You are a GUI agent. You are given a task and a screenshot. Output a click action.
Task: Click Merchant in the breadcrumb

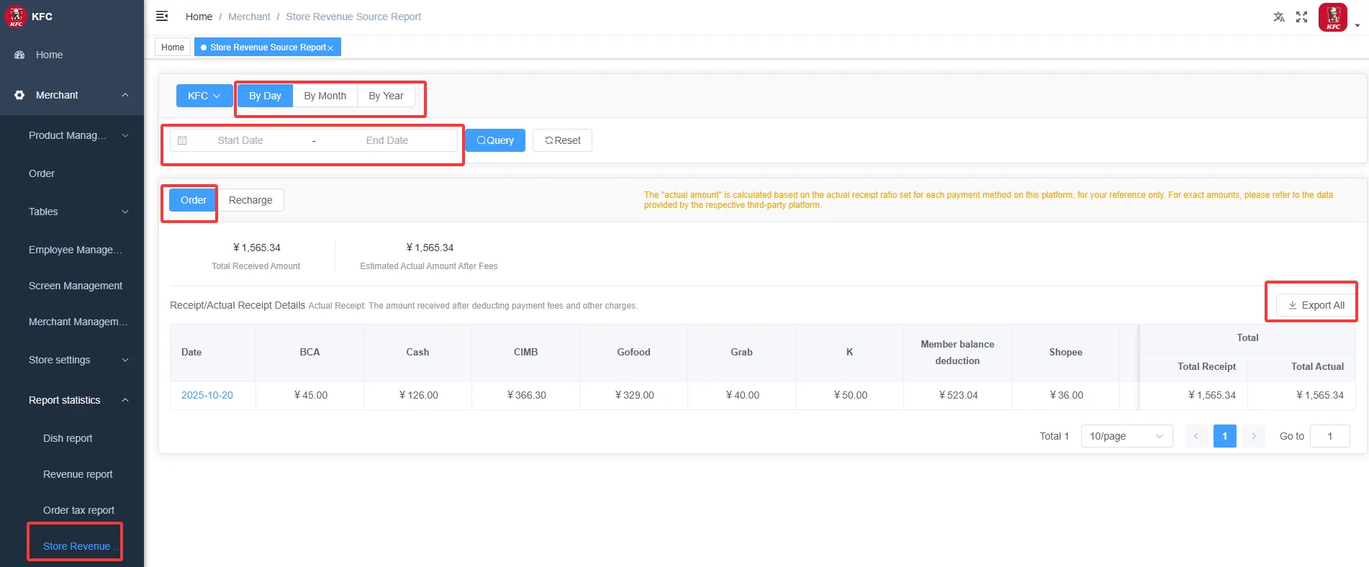pyautogui.click(x=249, y=17)
